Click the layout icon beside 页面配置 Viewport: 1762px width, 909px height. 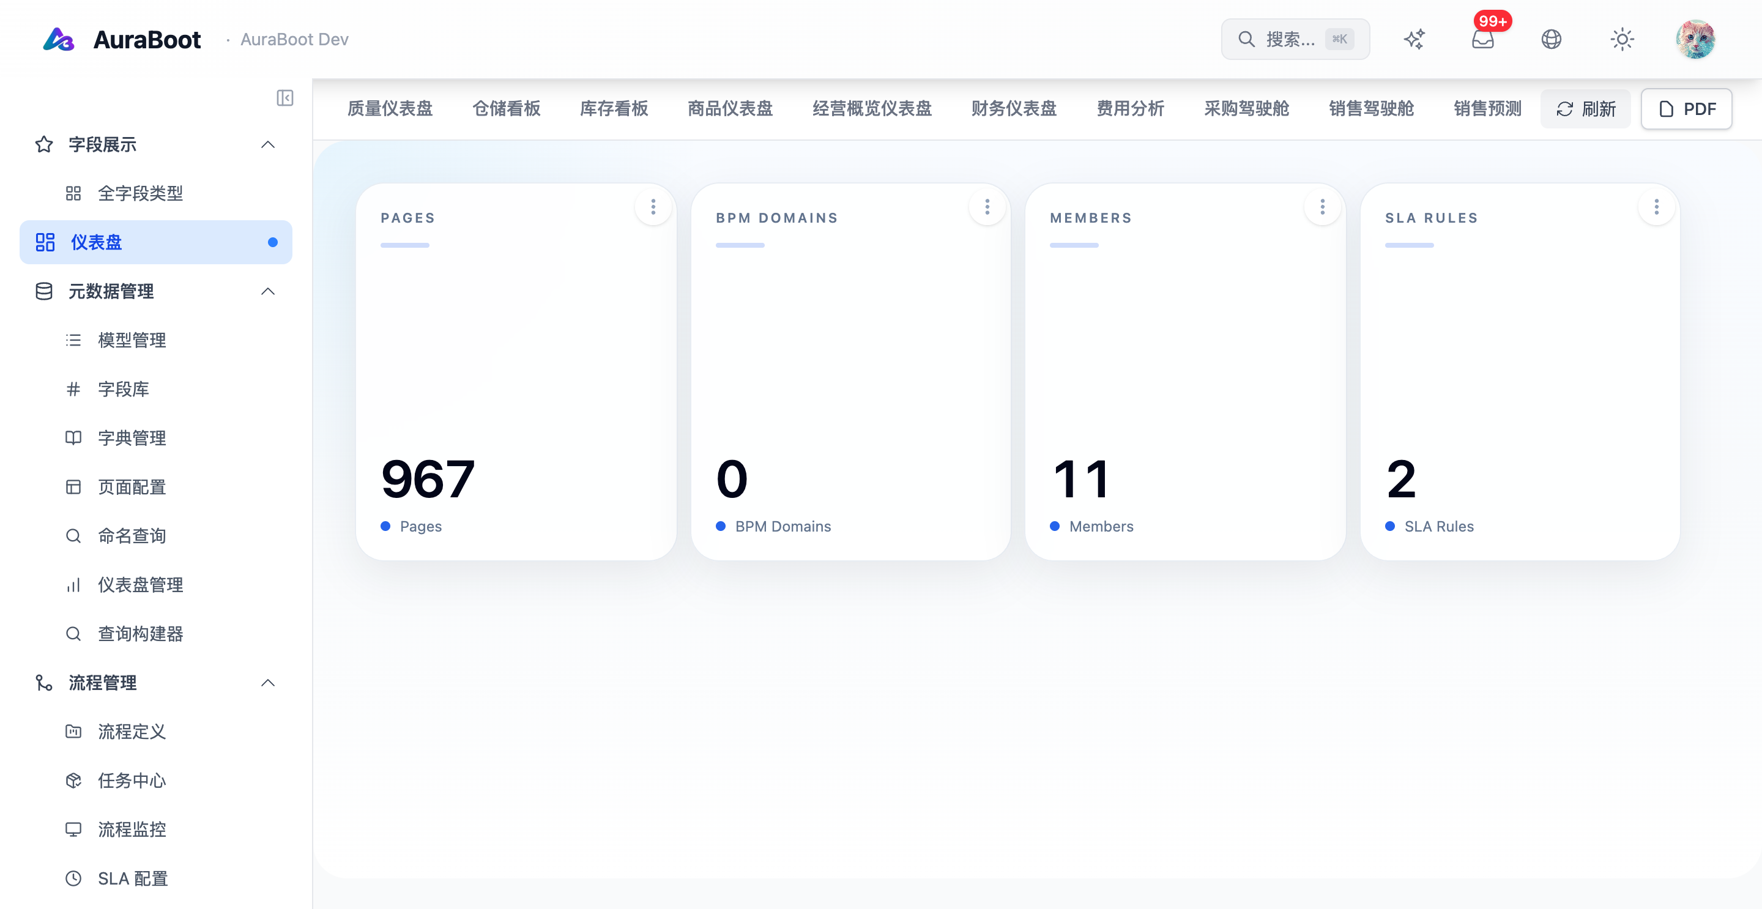coord(73,487)
